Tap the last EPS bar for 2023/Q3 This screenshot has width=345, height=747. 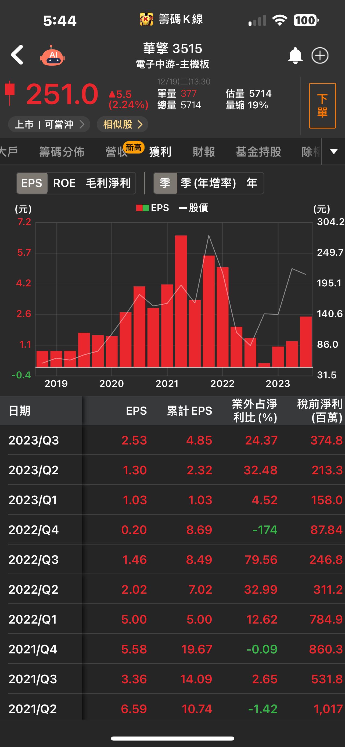click(306, 342)
